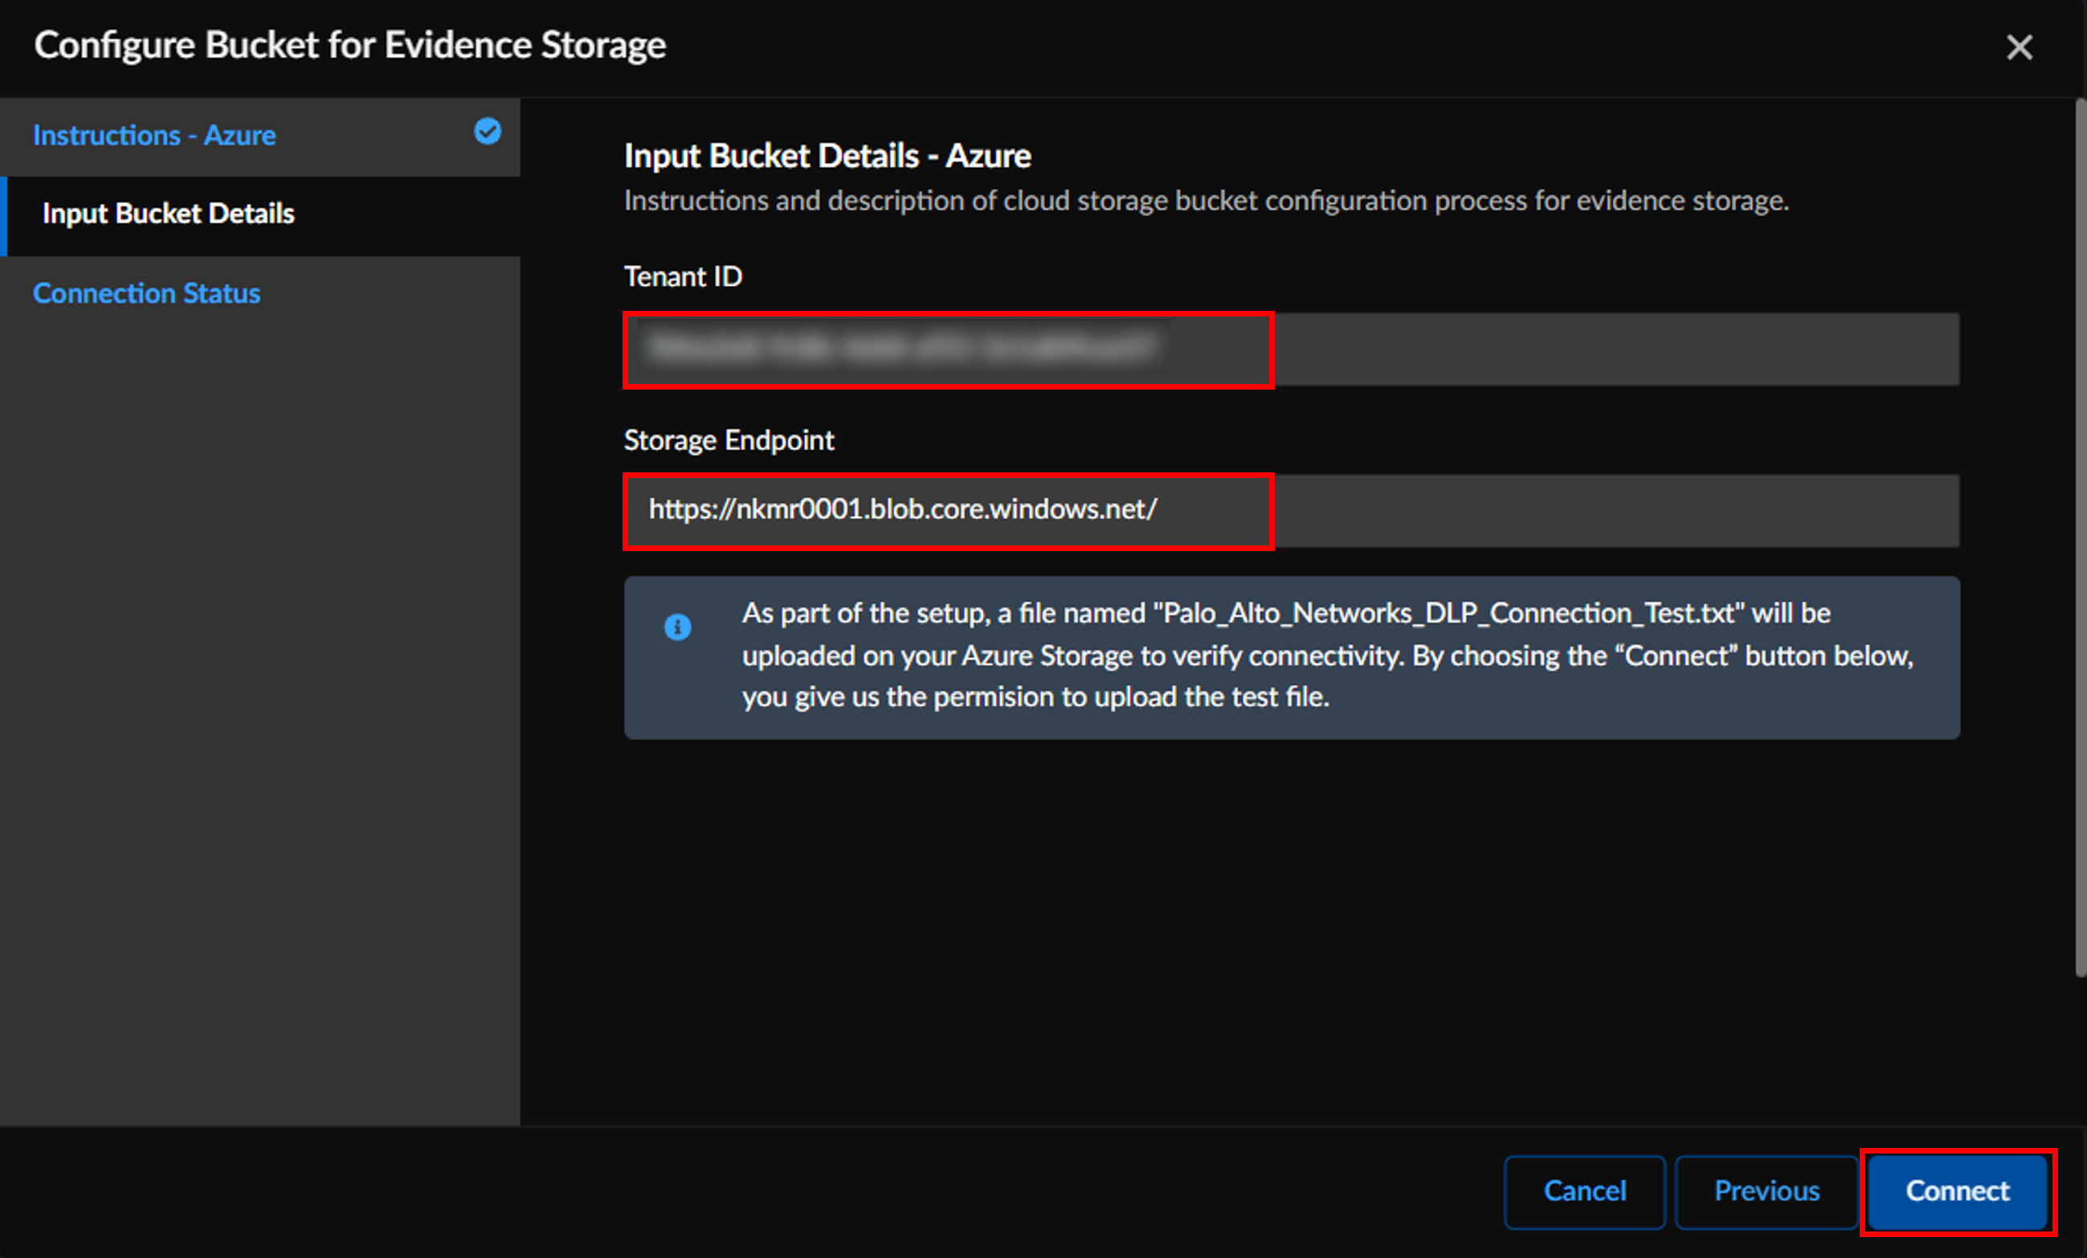Click the Input Bucket Details - Azure heading
Viewport: 2087px width, 1258px height.
pos(827,156)
